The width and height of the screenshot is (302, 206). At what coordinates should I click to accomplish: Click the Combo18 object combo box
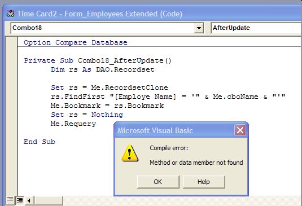107,28
